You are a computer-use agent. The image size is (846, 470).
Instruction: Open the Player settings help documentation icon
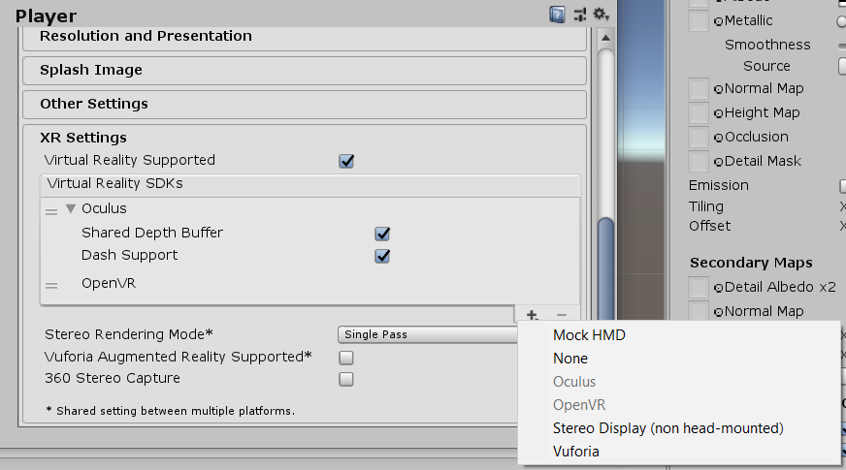(x=558, y=15)
